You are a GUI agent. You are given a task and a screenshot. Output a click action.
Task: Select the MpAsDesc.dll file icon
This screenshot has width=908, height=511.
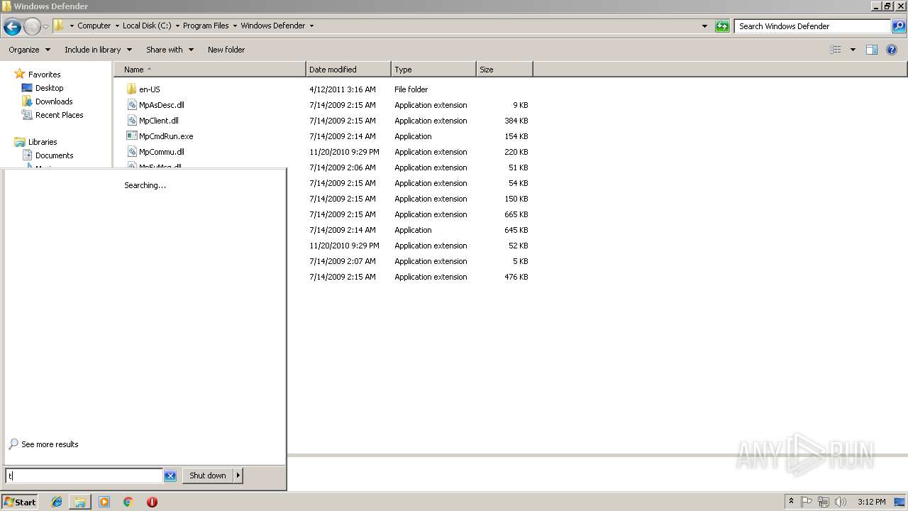tap(131, 105)
